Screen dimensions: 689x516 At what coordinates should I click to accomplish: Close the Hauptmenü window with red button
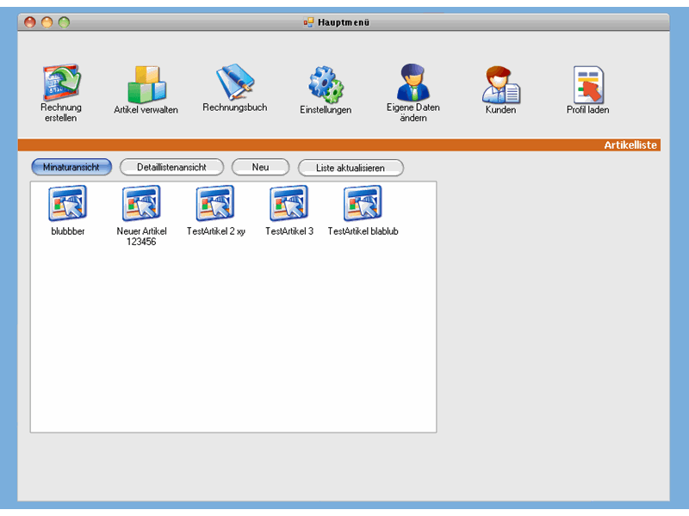pos(30,22)
